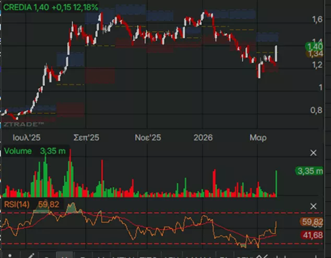Image resolution: width=331 pixels, height=258 pixels.
Task: Select the 2026 marker on time axis
Action: 203,138
